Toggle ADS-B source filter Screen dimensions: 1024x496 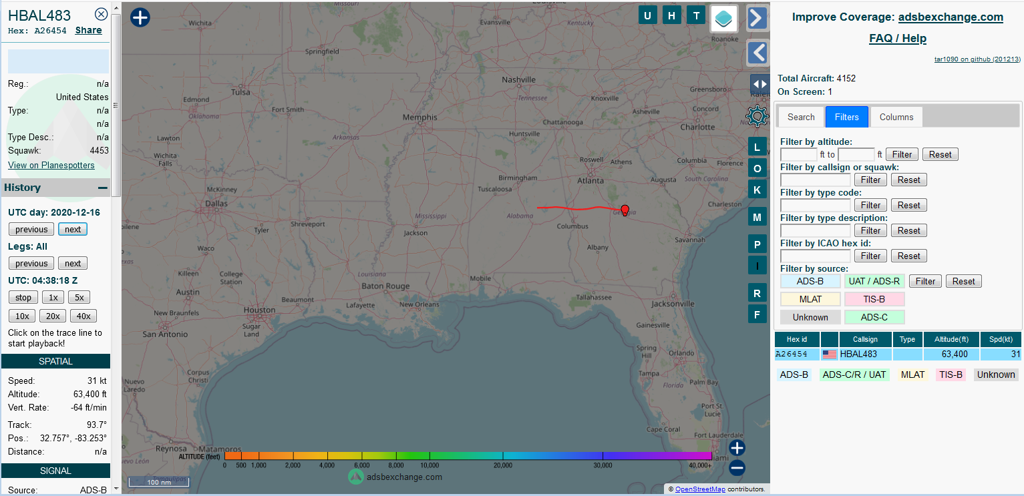point(810,281)
